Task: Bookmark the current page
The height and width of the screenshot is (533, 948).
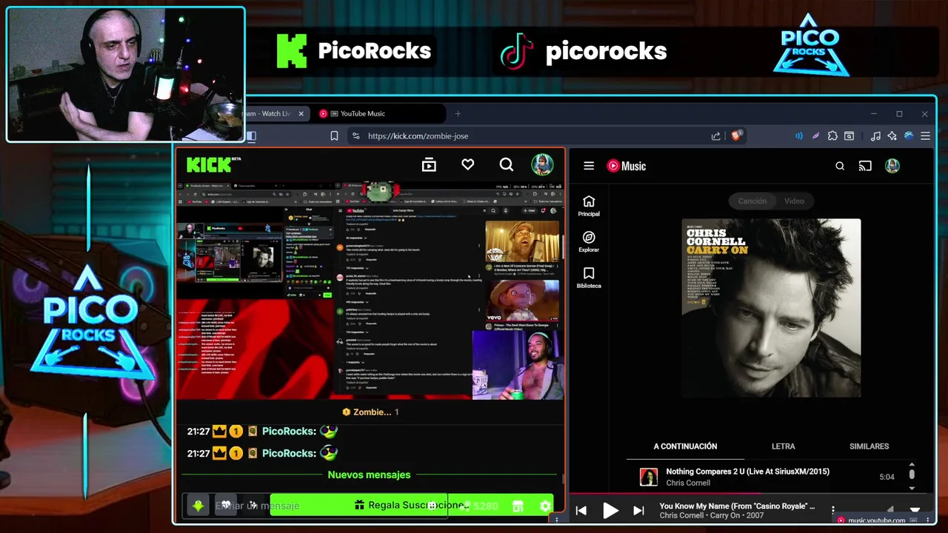Action: (x=334, y=136)
